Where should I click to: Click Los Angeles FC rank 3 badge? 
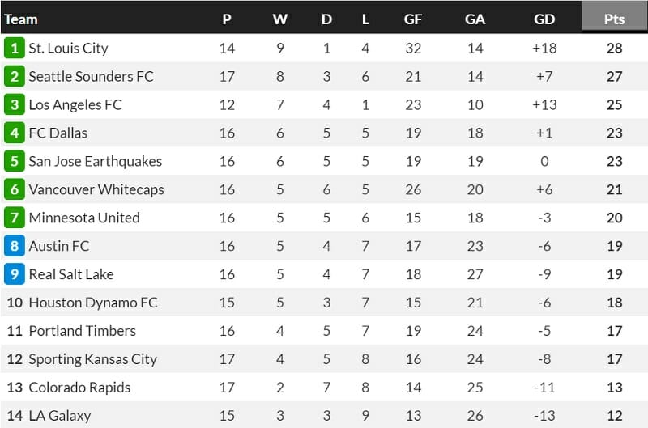(x=15, y=104)
